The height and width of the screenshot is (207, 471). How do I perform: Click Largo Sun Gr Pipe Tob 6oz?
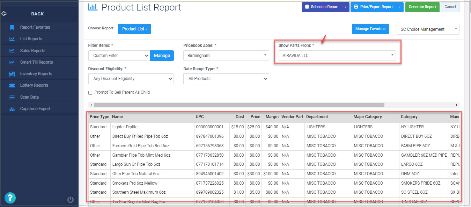tap(137, 164)
